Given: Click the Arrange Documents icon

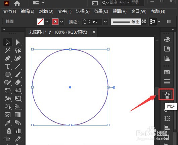Looking at the screenshot, I should (x=36, y=2).
